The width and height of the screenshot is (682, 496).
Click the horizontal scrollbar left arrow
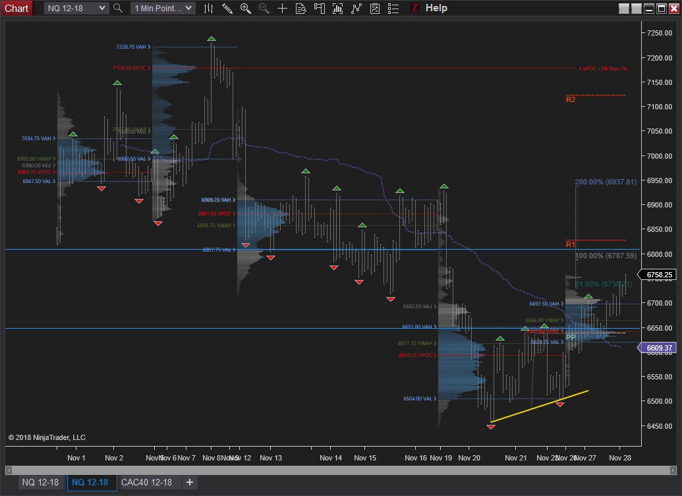[x=8, y=470]
